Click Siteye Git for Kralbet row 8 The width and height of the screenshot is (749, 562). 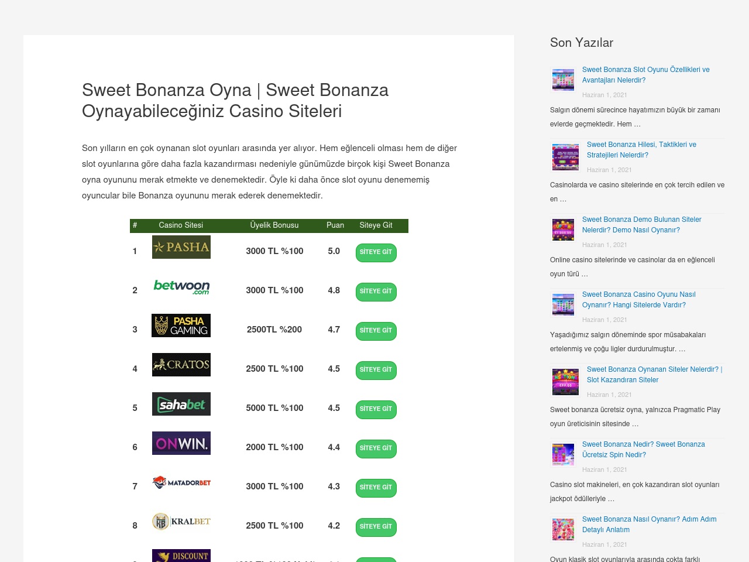coord(376,527)
